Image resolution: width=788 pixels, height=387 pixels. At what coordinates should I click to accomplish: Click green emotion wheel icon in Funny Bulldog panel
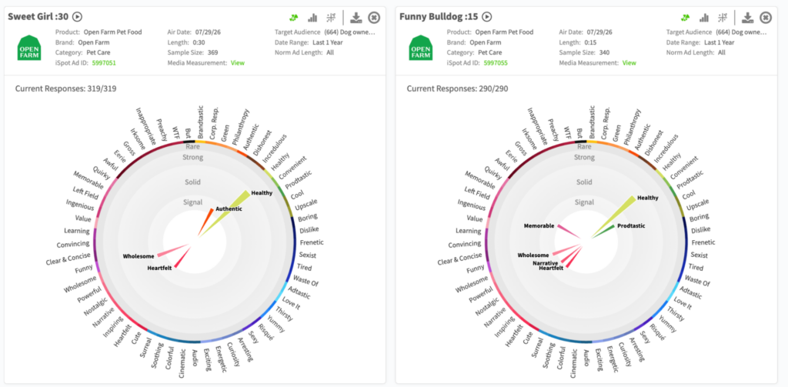(686, 18)
